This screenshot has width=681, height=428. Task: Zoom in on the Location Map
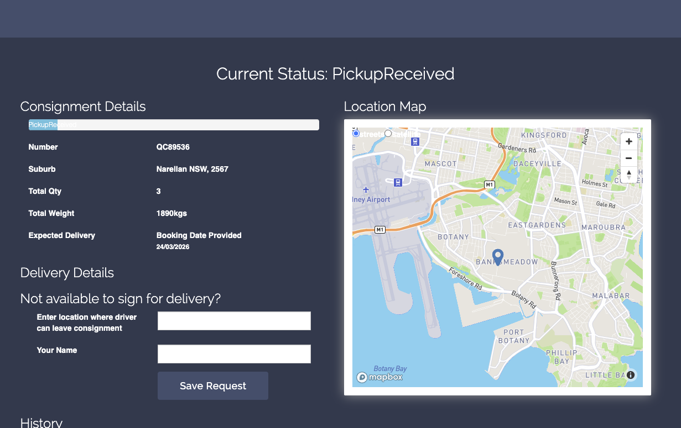pos(629,141)
